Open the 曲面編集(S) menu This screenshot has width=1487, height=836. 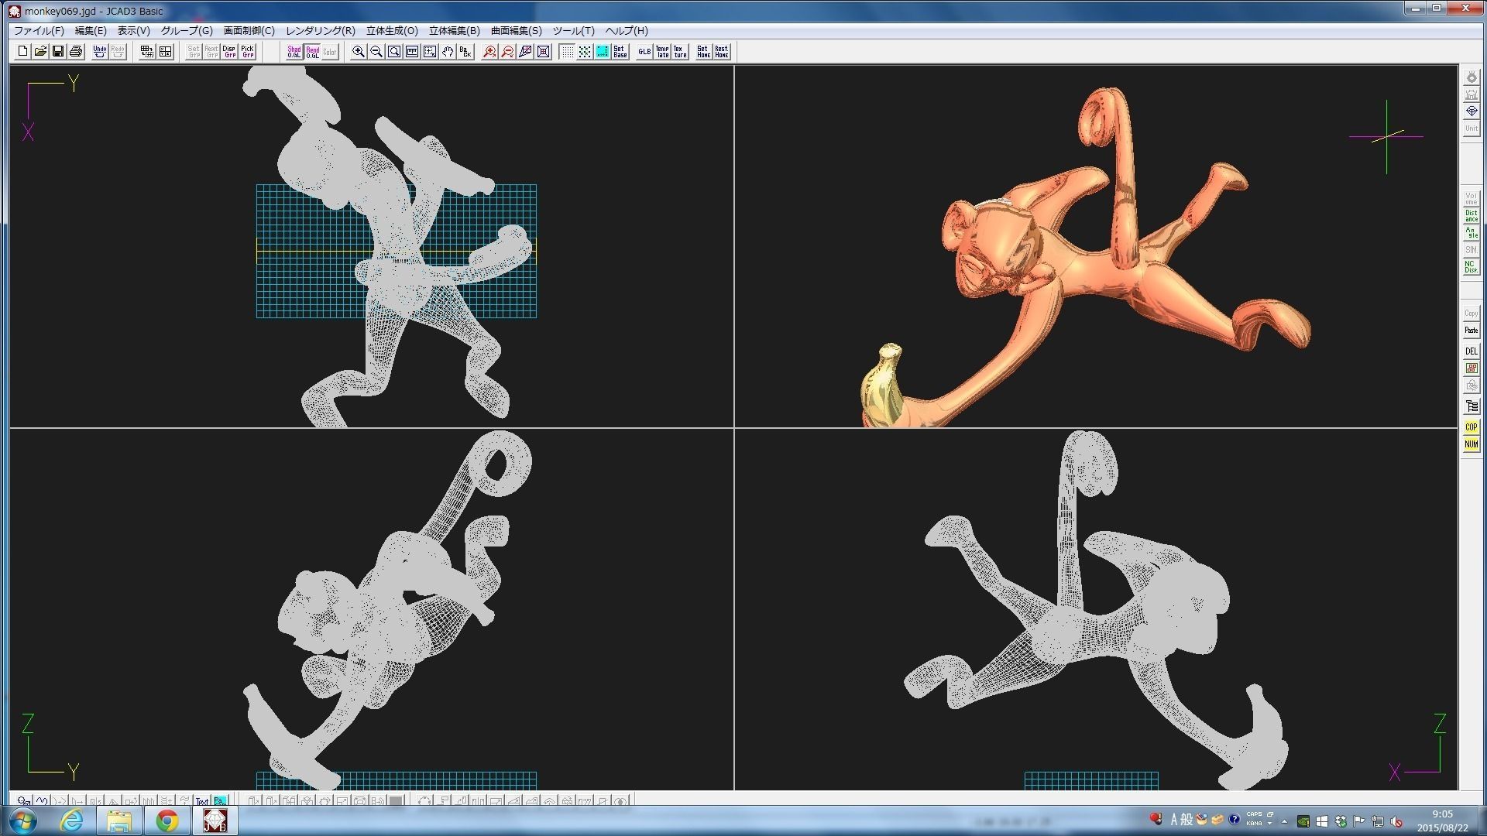coord(517,31)
